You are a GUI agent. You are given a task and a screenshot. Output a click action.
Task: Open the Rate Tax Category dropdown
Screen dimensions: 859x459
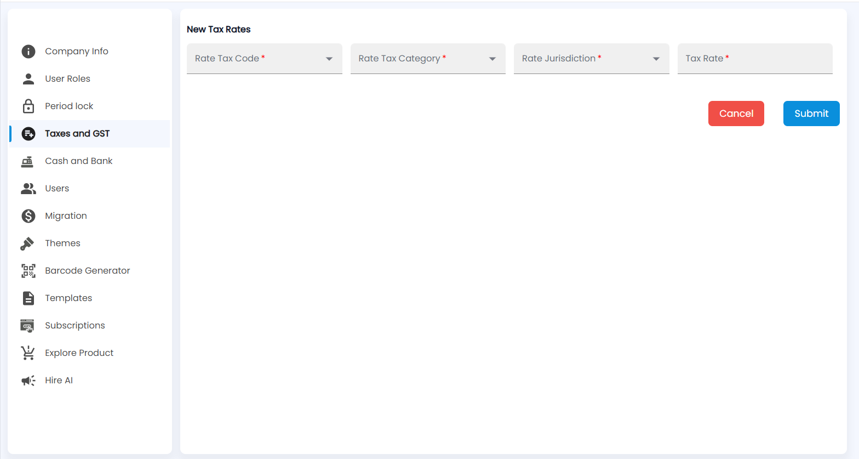coord(428,59)
